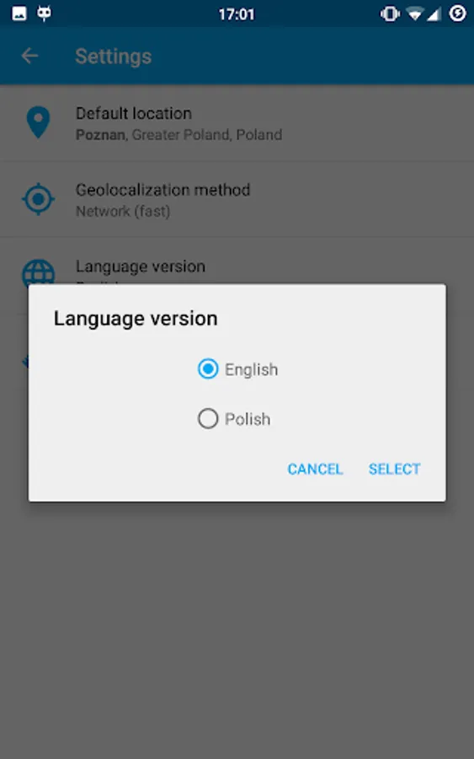Viewport: 474px width, 759px height.
Task: Open the Default location setting
Action: [237, 123]
